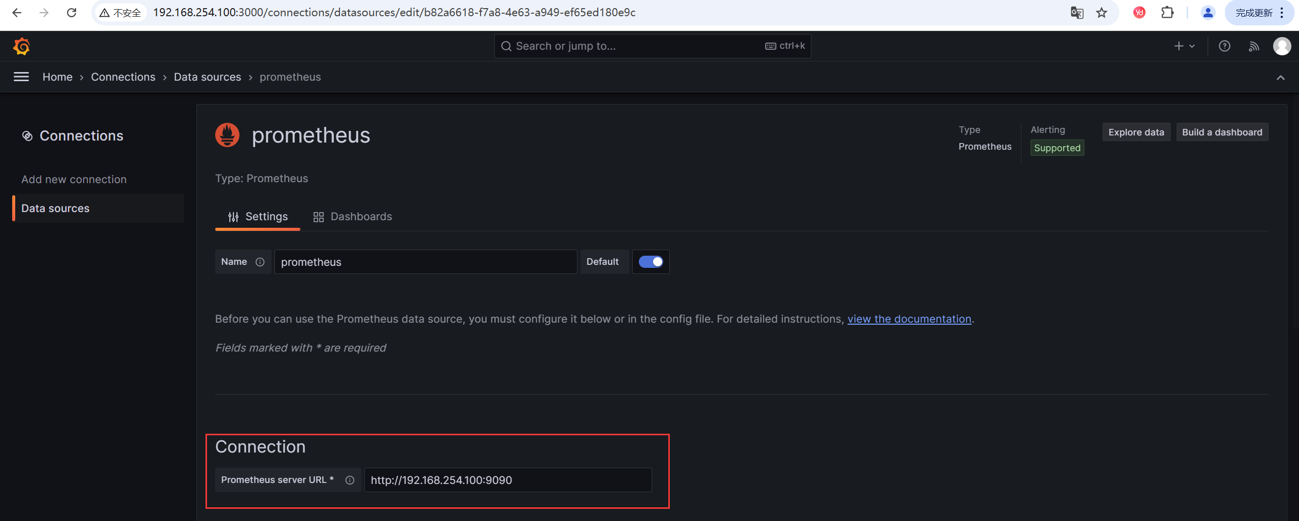This screenshot has height=521, width=1299.
Task: Click the browser address bar URL
Action: tap(394, 13)
